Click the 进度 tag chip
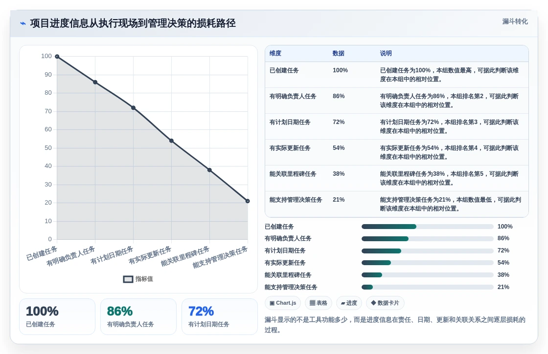The width and height of the screenshot is (548, 354). point(349,303)
